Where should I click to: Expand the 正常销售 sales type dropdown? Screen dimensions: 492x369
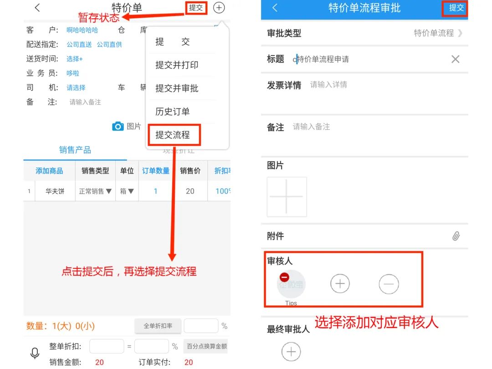click(x=95, y=191)
